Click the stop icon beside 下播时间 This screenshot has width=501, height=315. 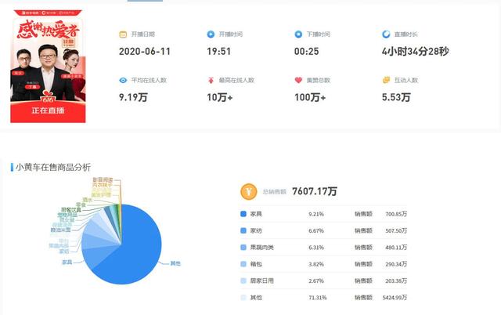(298, 34)
